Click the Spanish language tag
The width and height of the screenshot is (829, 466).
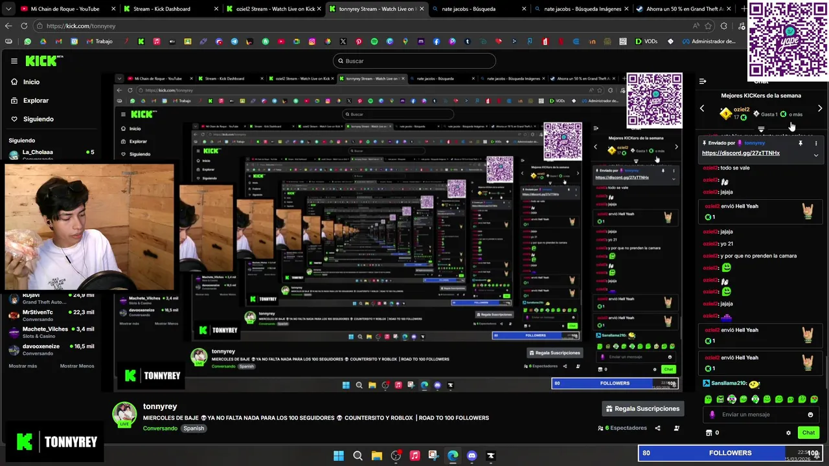tap(194, 428)
